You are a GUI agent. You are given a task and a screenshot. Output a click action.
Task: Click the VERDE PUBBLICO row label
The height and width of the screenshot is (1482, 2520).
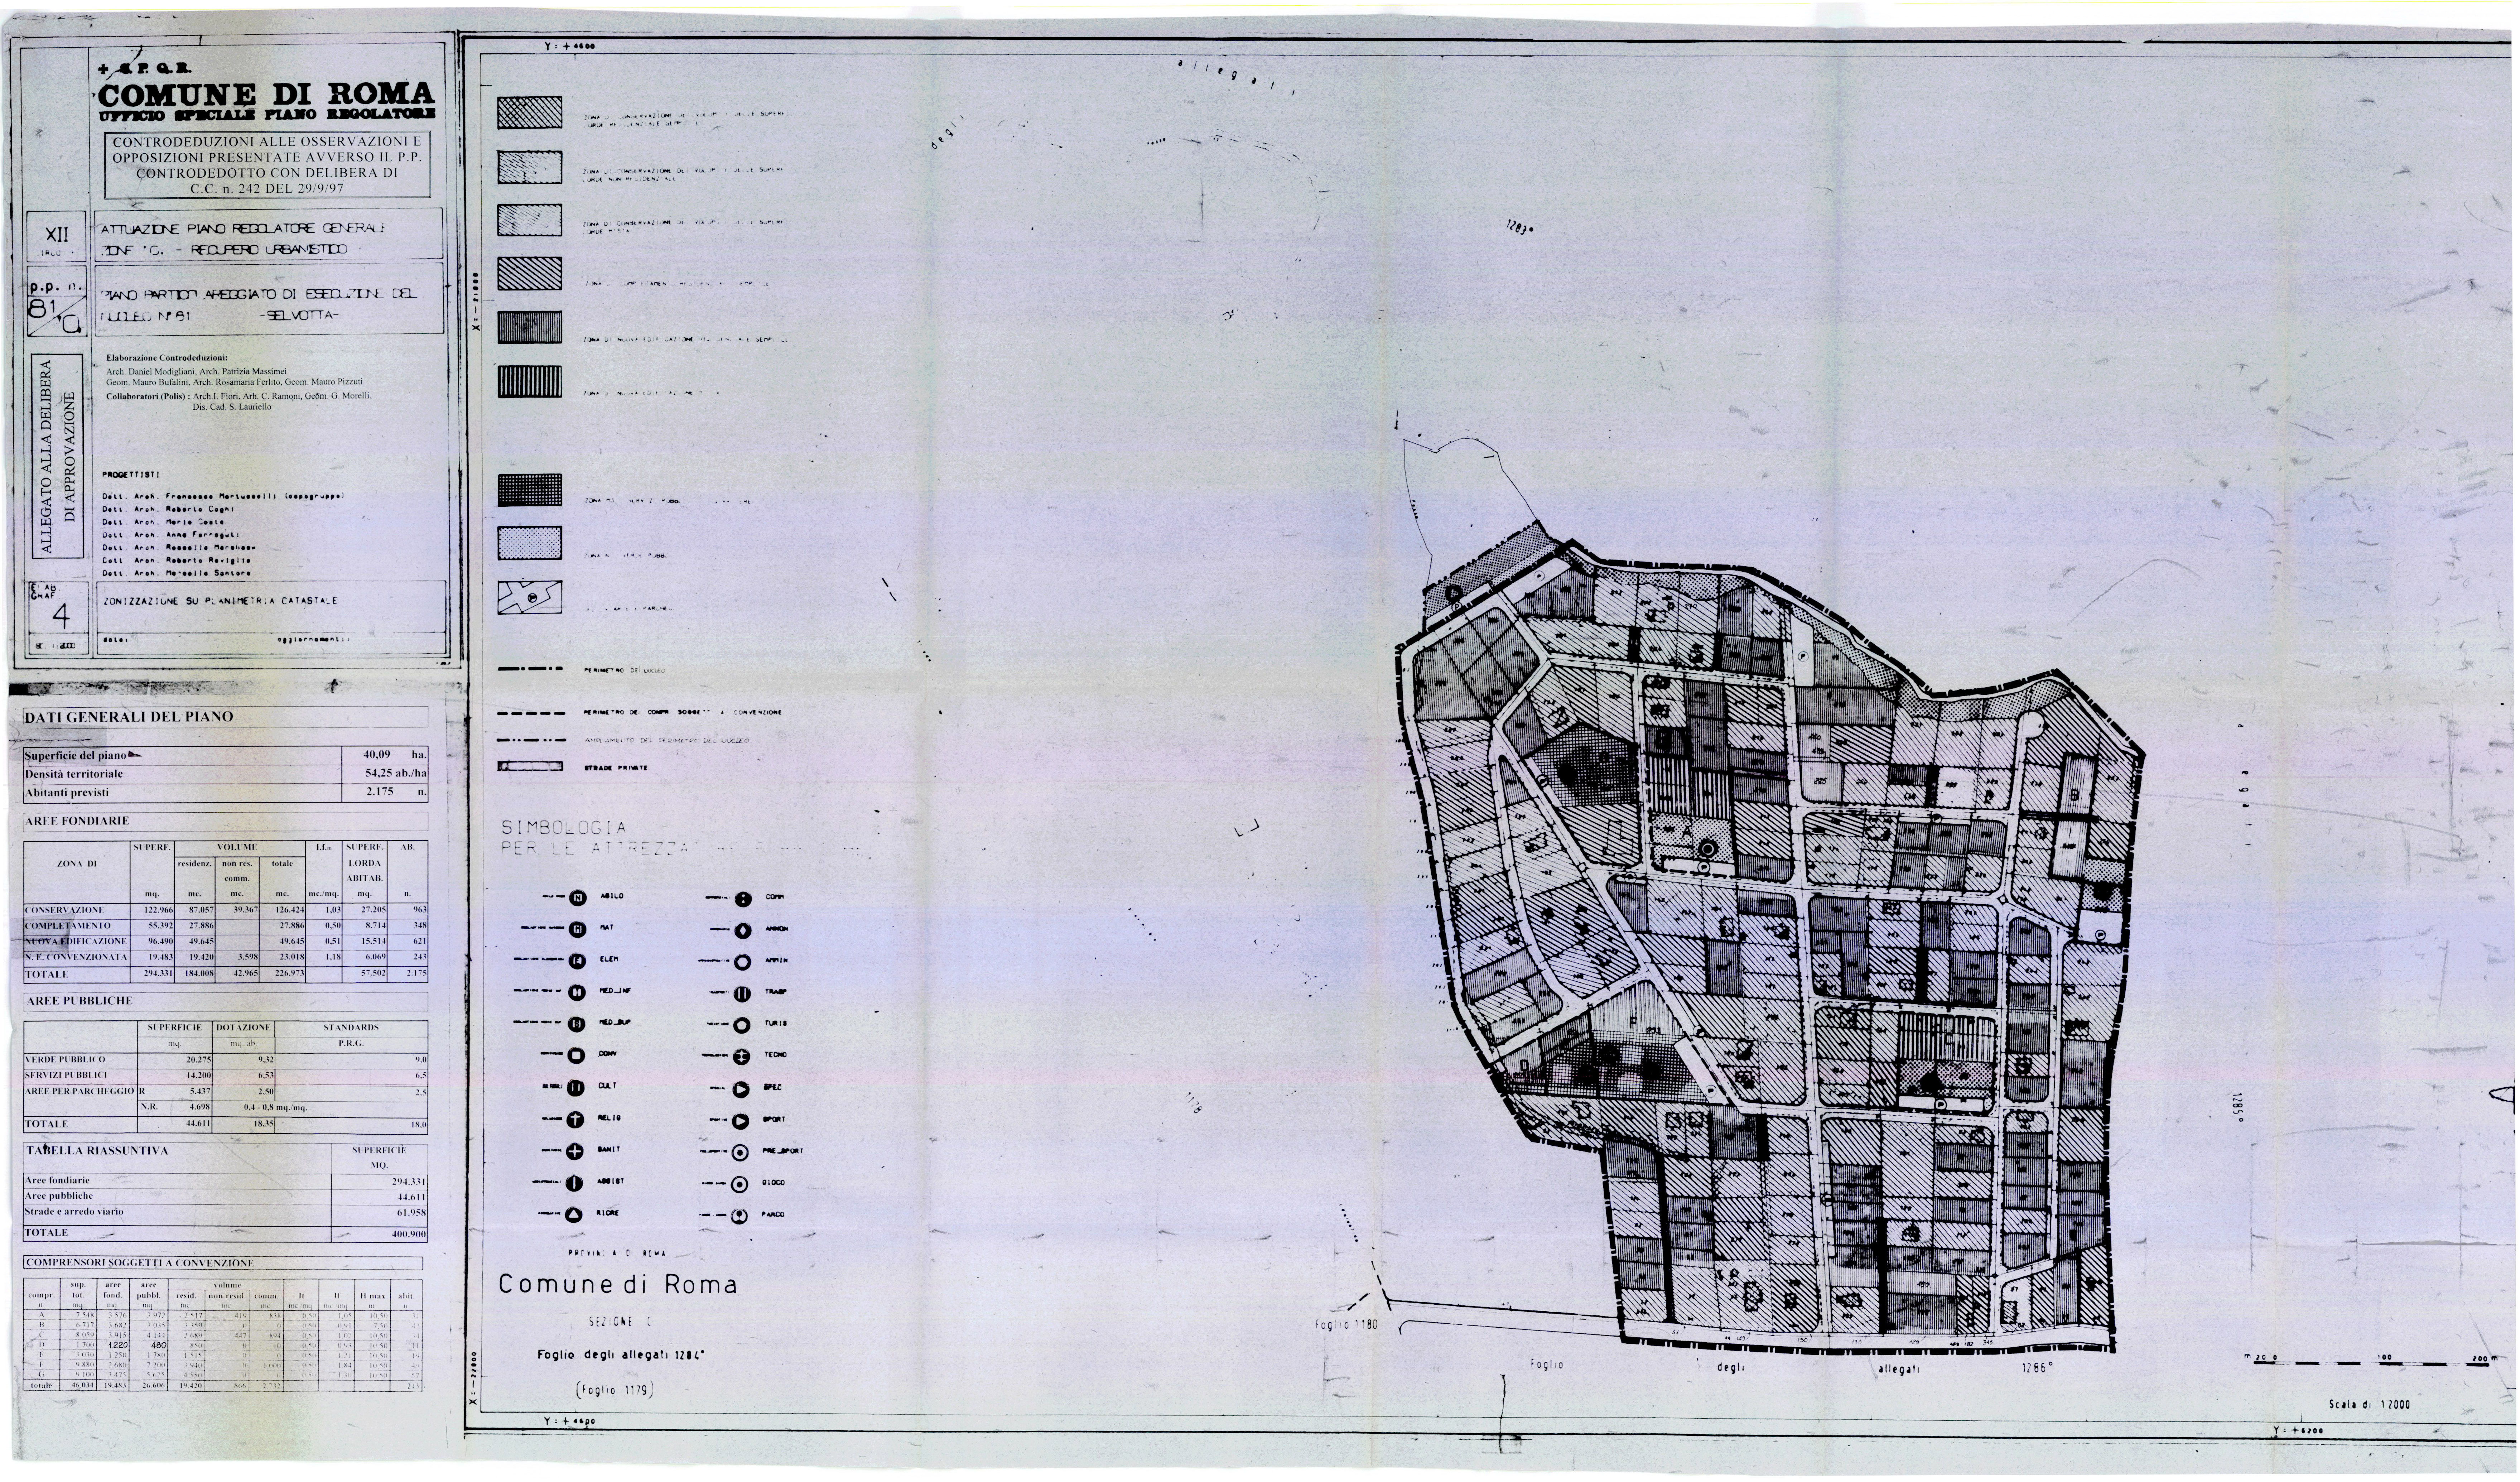click(x=65, y=1060)
